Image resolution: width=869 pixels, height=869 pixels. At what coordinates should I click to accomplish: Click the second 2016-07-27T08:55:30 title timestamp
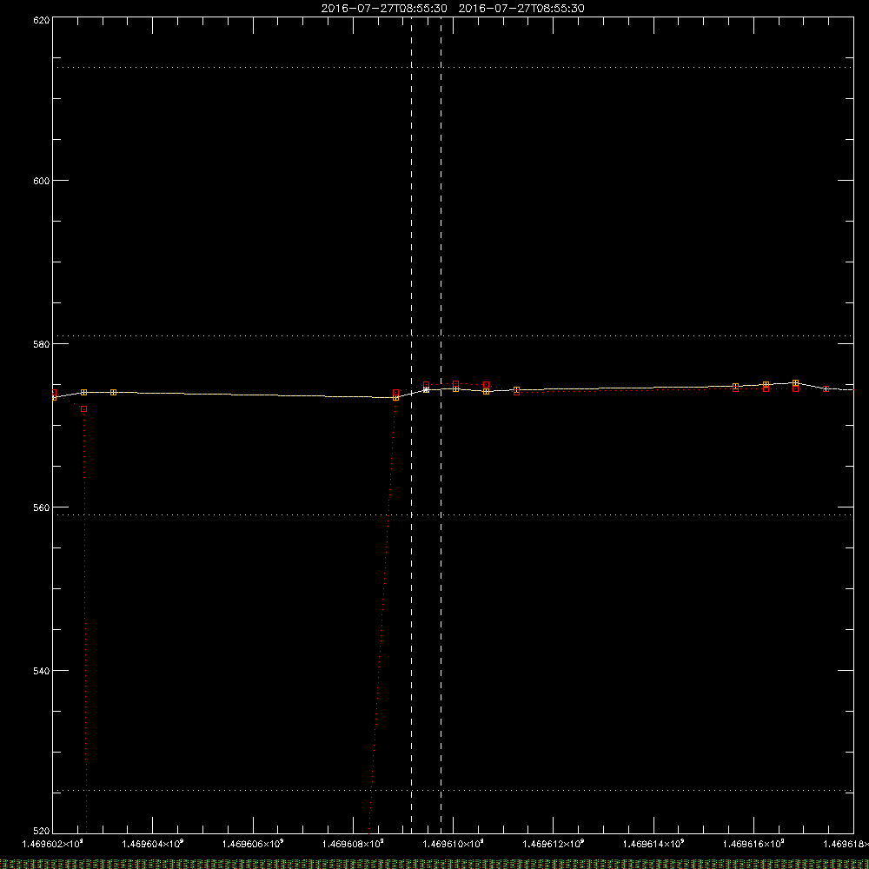(x=521, y=9)
